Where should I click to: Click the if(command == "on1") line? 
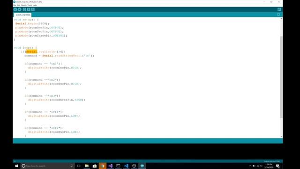coord(43,64)
